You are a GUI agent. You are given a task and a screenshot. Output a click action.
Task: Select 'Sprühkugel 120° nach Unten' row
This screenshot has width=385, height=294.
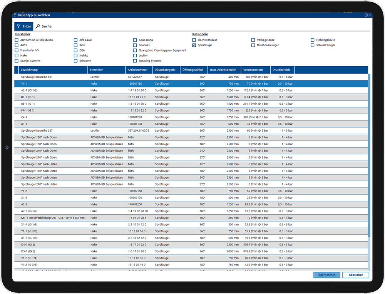point(191,164)
